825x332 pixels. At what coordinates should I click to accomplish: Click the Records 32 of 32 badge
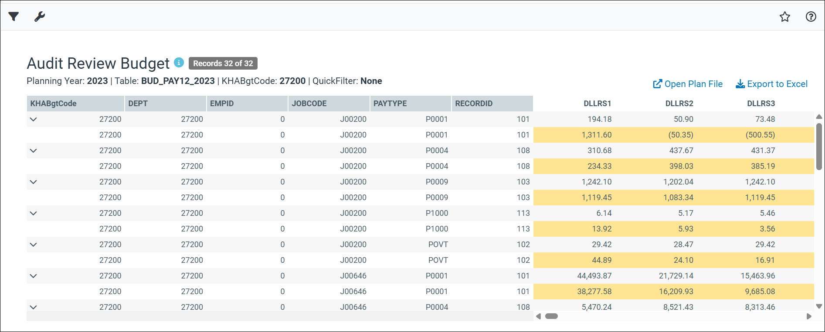coord(223,64)
